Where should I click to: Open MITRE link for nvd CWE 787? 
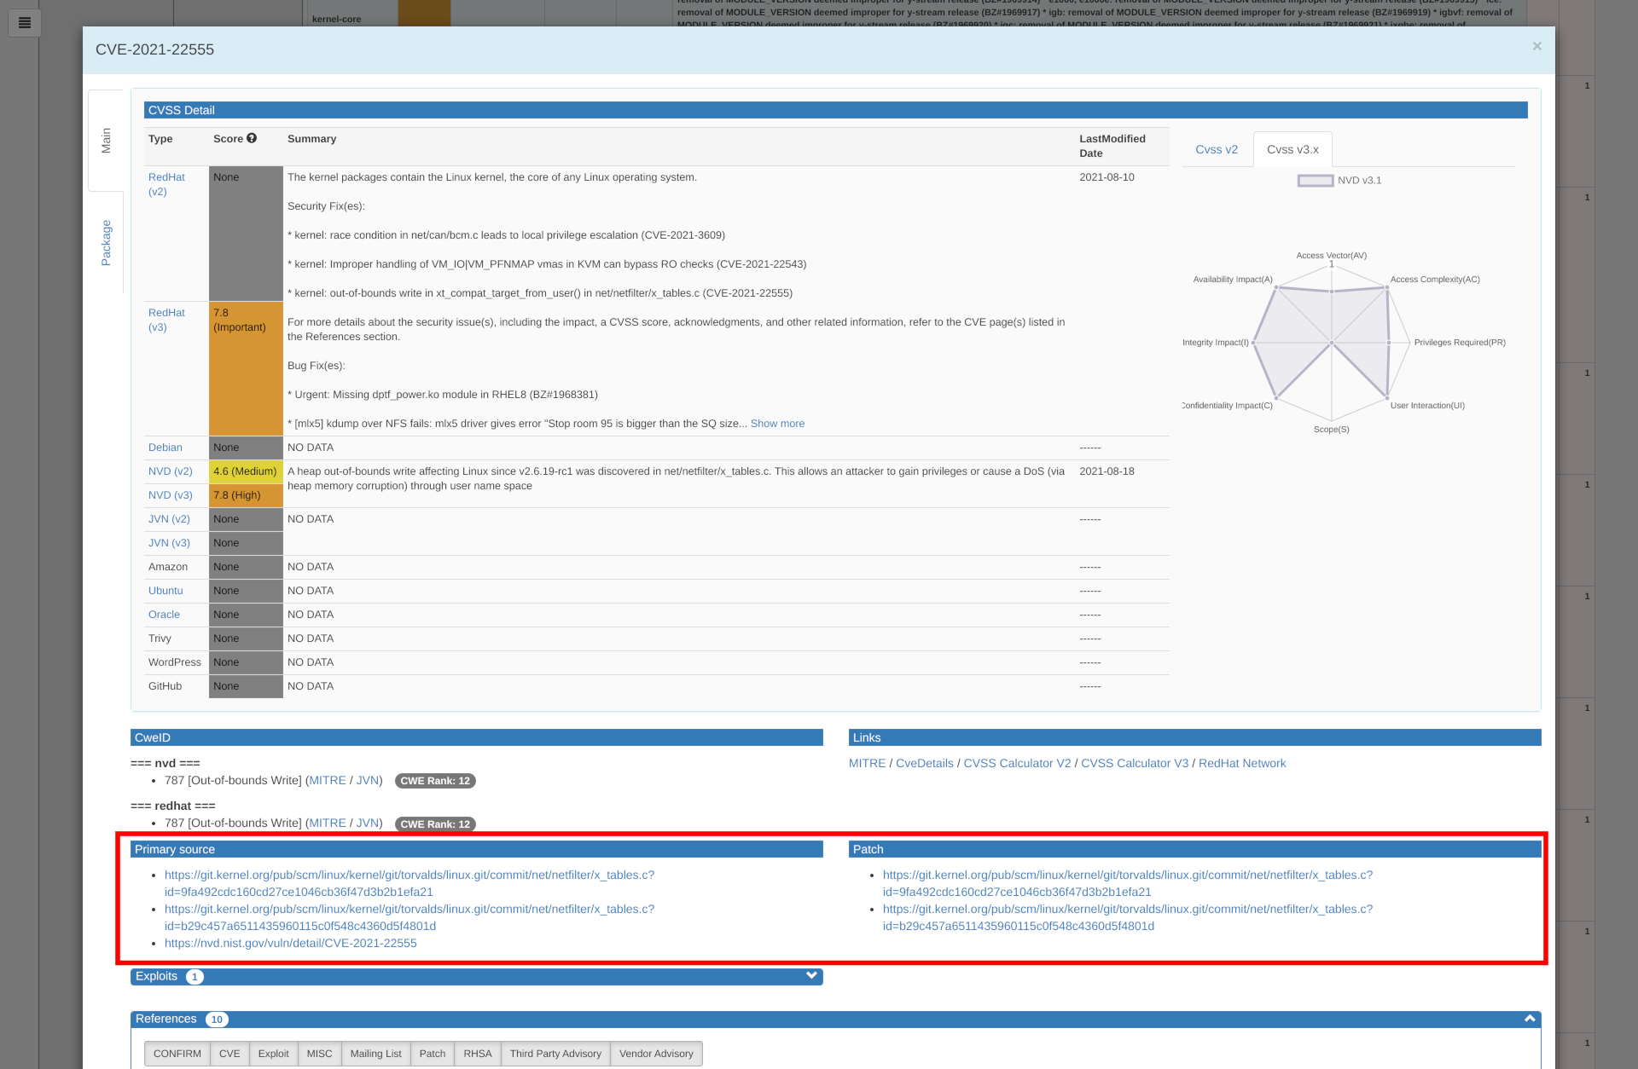328,781
